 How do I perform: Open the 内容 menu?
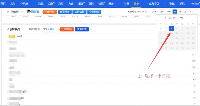(71, 4)
